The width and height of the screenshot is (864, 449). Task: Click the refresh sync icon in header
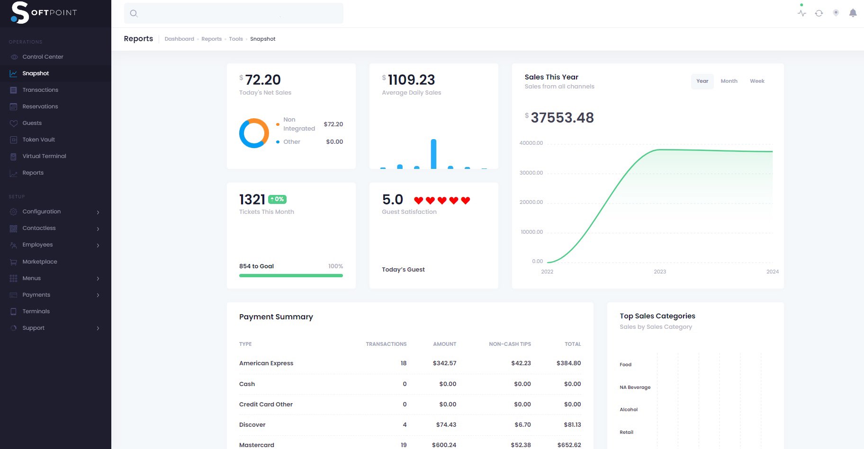pyautogui.click(x=819, y=13)
